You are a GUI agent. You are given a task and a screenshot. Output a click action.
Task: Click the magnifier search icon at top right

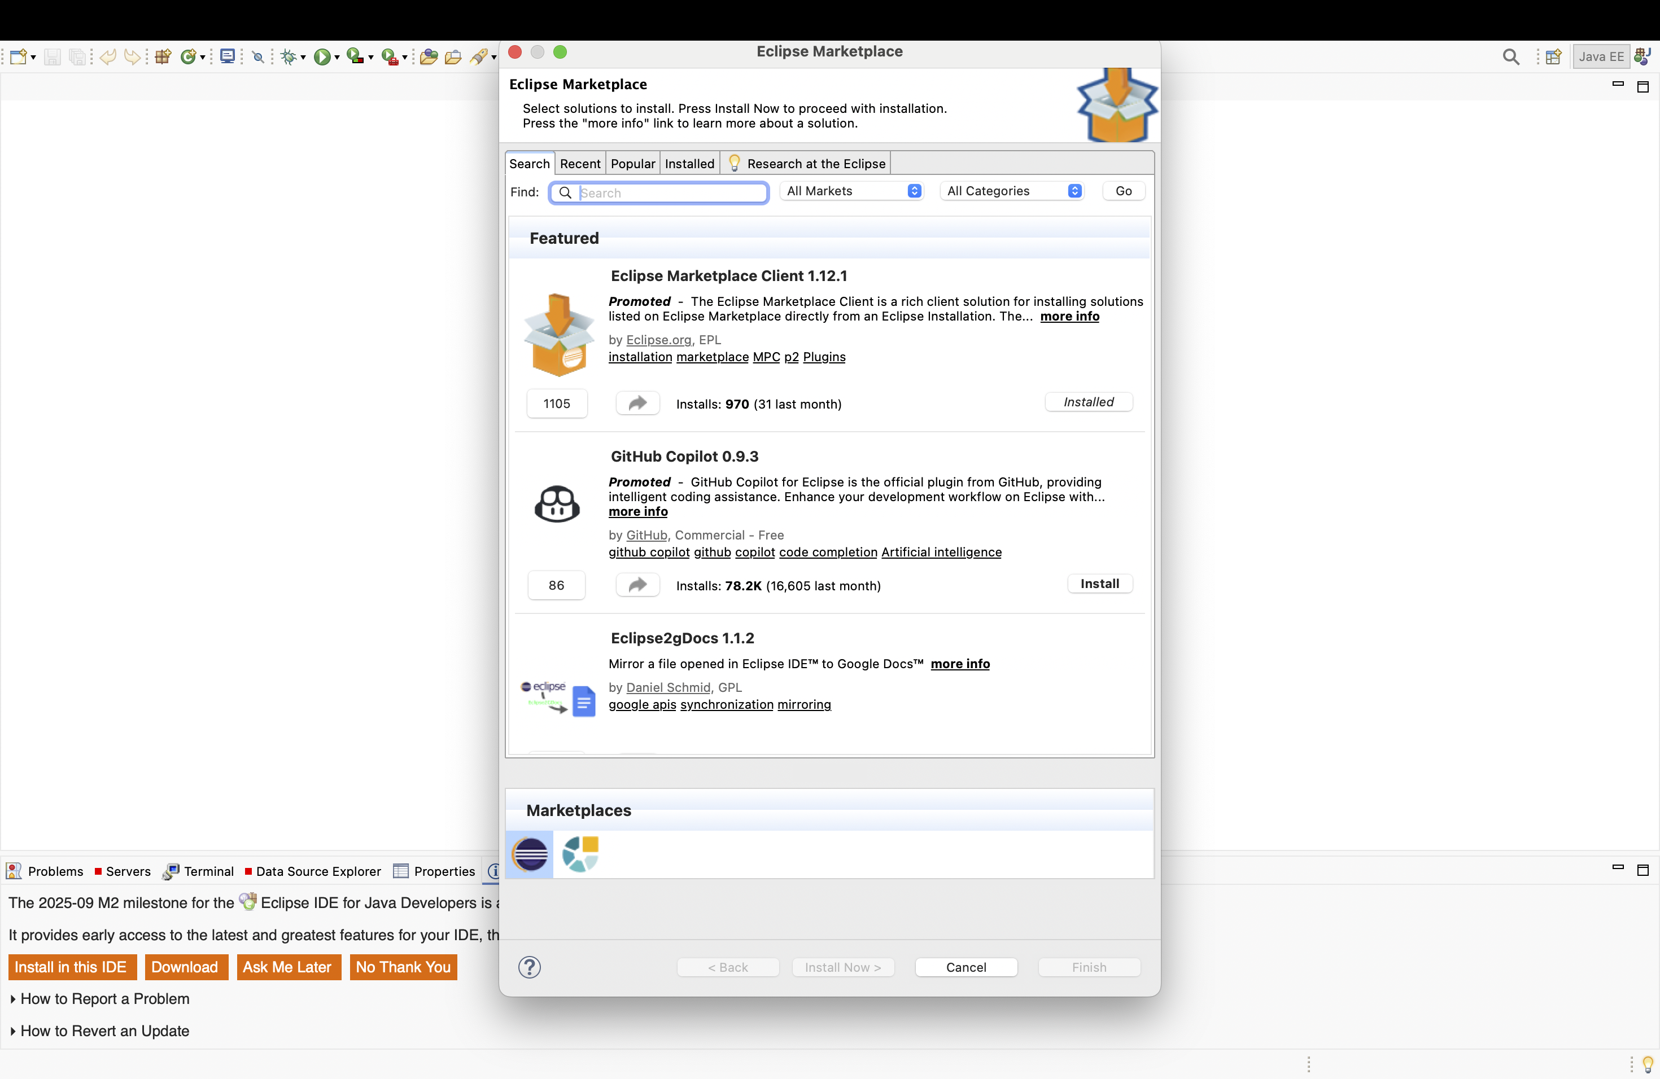point(1511,57)
